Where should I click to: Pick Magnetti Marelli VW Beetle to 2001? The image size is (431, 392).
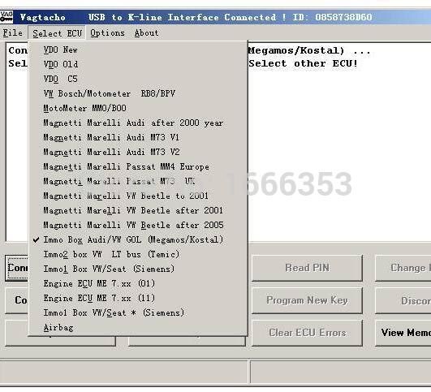pyautogui.click(x=138, y=196)
